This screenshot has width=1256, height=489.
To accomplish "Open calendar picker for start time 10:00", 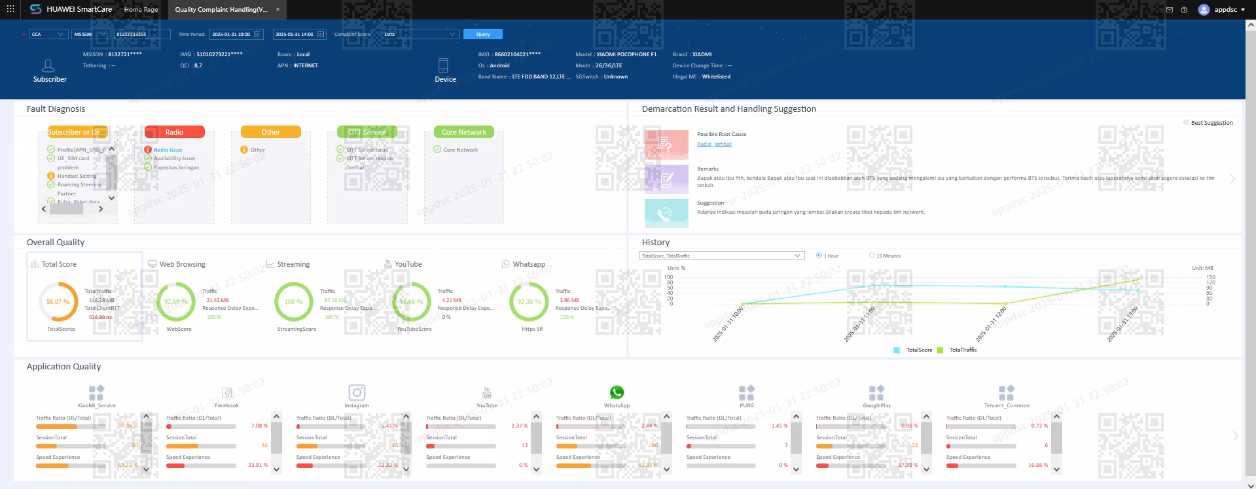I will tap(257, 34).
